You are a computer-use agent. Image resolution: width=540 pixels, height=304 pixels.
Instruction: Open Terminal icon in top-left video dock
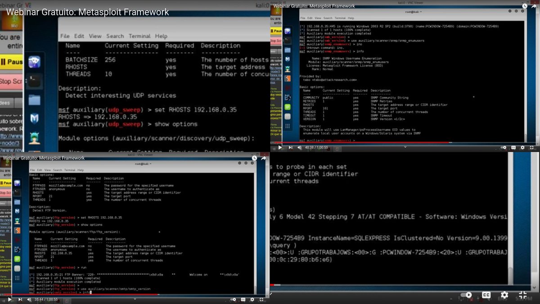34,81
